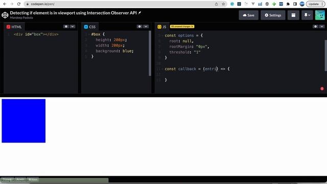This screenshot has width=327, height=184.
Task: Open HTML editor settings gear
Action: click(66, 27)
